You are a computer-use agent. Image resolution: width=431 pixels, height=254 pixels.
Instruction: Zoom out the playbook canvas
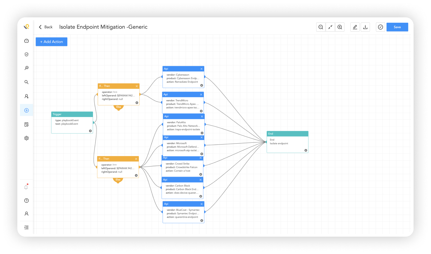coord(321,27)
